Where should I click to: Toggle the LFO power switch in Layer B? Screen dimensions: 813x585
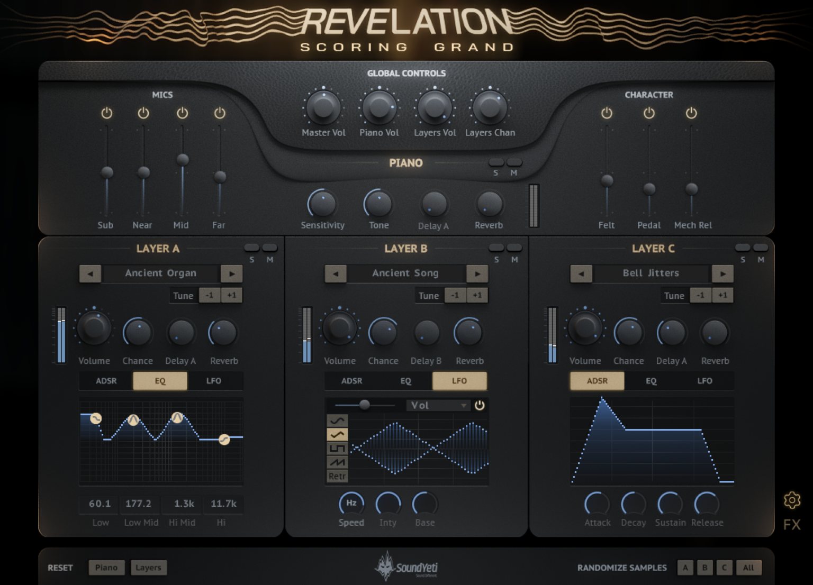pyautogui.click(x=480, y=405)
